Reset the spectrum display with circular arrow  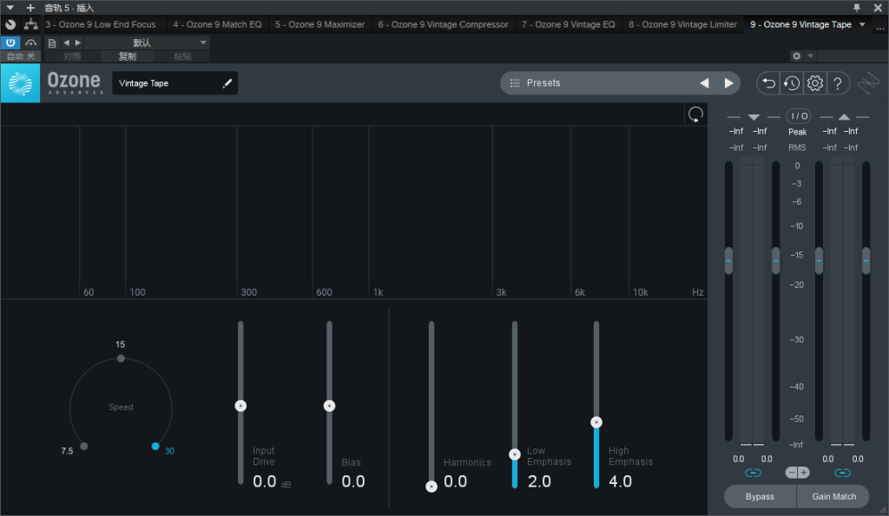[x=695, y=114]
